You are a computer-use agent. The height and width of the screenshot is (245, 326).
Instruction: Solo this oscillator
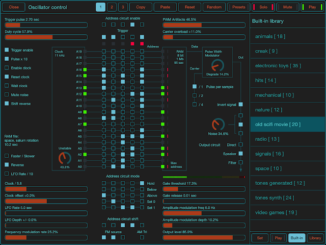[263, 7]
